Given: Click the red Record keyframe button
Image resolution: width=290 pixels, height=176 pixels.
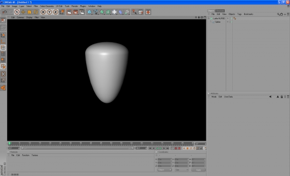Looking at the screenshot, I should 176,148.
